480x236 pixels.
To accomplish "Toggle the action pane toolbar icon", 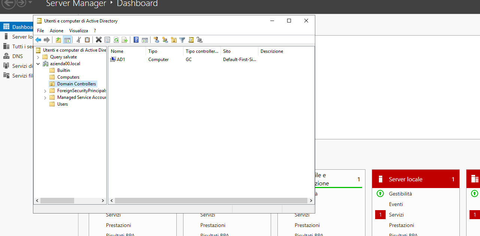I will tap(145, 40).
